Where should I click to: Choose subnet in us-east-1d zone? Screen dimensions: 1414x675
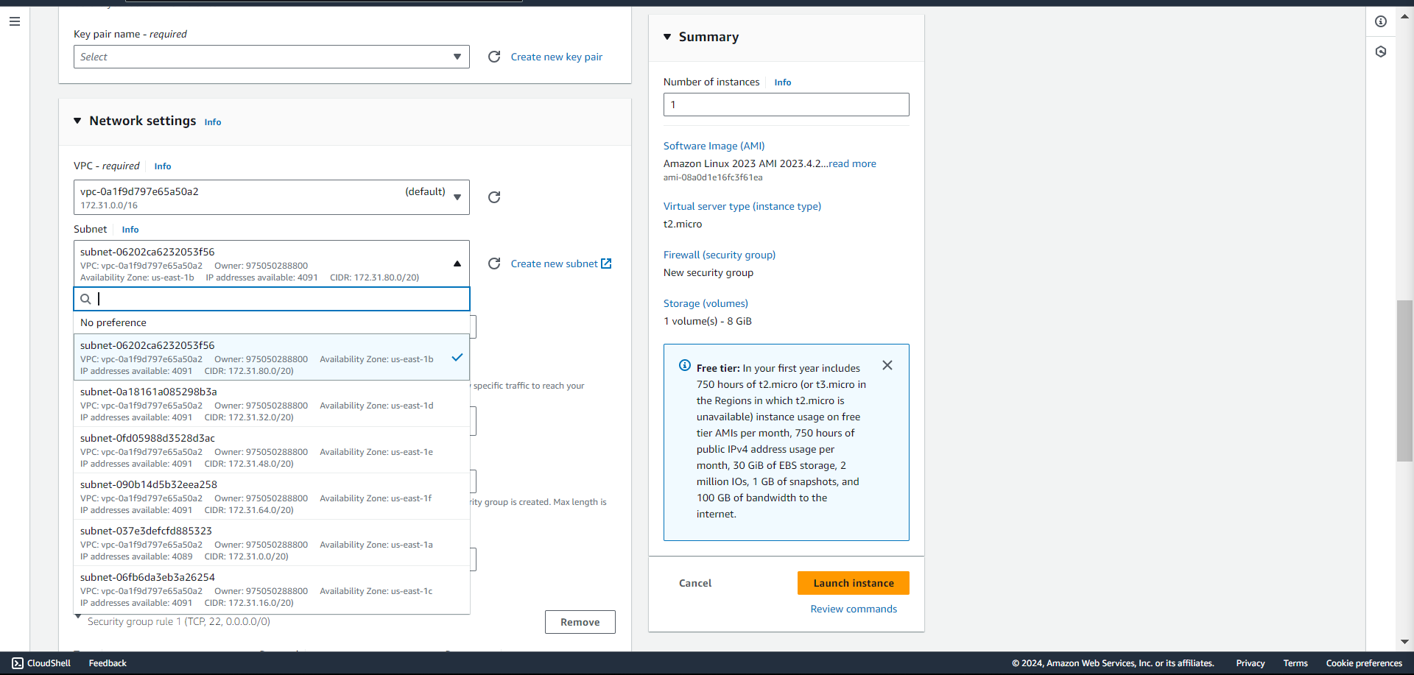click(271, 404)
